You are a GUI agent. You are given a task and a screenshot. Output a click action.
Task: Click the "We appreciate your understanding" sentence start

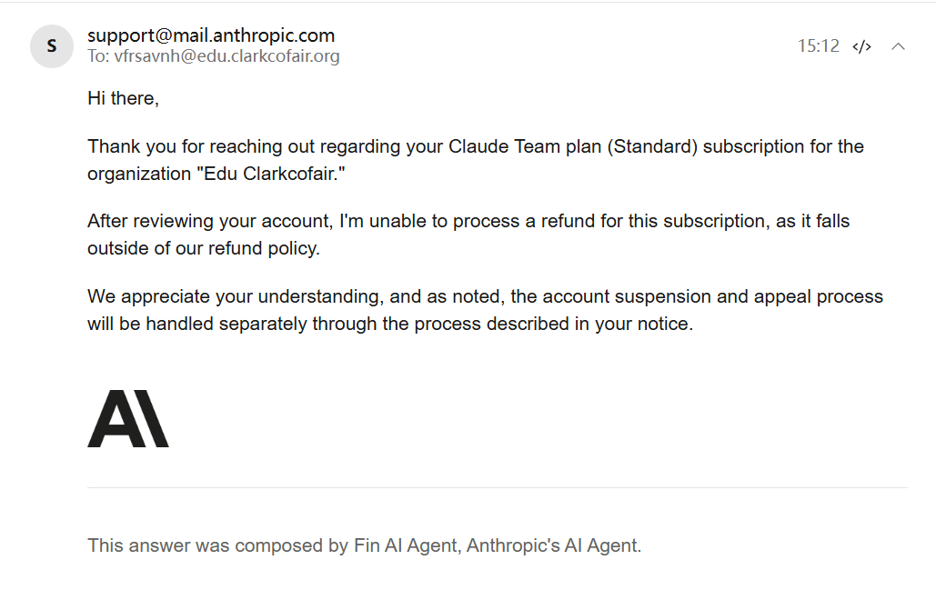tap(232, 296)
